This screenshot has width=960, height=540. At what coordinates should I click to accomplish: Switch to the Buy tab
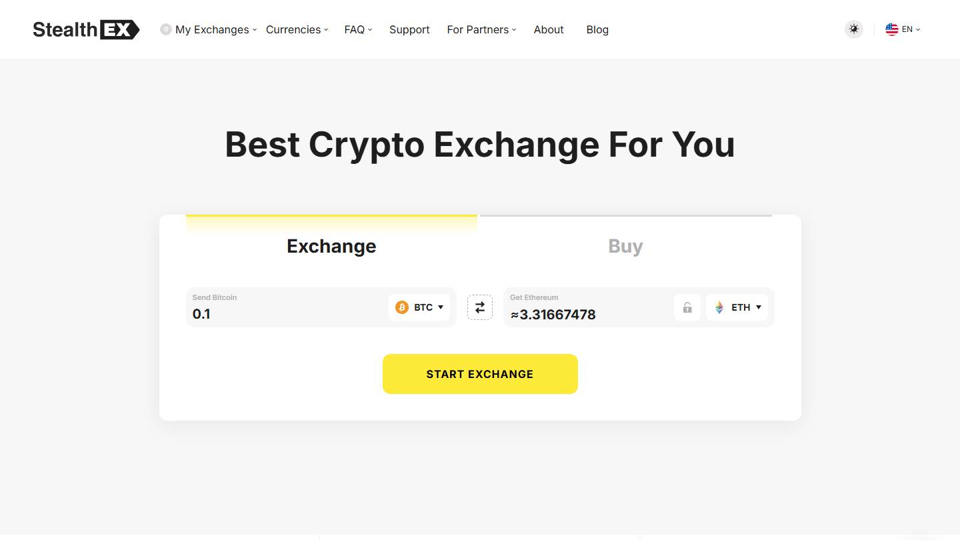[625, 246]
